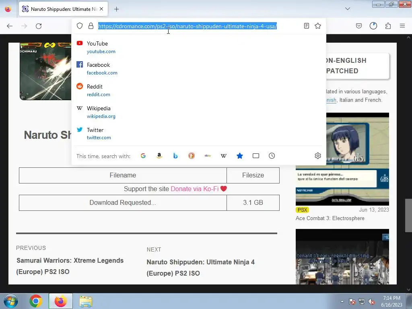Choose the Twitter suggestion
Screen dimensions: 412x309
[x=199, y=134]
